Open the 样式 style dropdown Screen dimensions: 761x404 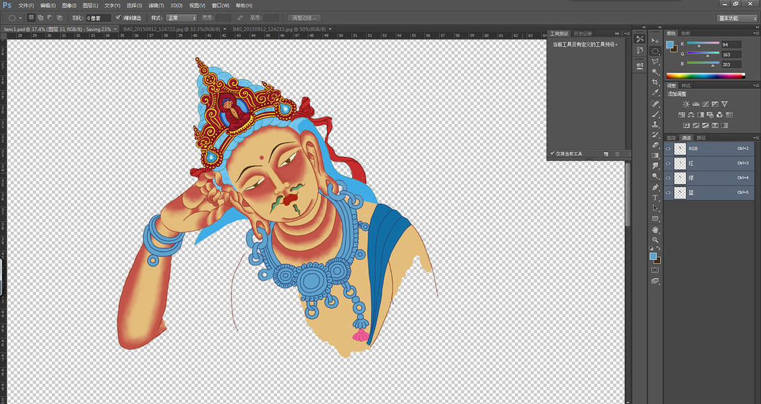(181, 18)
